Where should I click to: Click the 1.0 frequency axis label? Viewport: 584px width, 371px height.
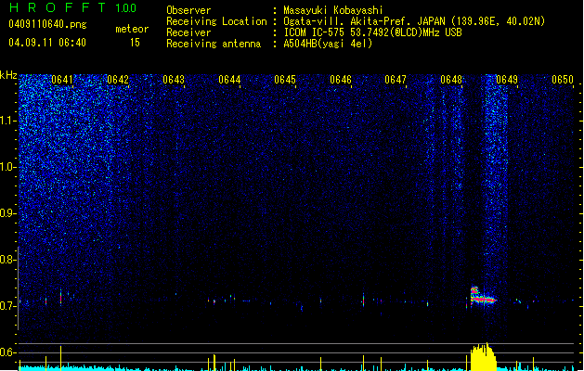(x=7, y=167)
